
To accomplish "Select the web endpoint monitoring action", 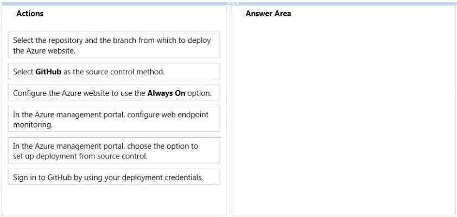I will [x=114, y=119].
